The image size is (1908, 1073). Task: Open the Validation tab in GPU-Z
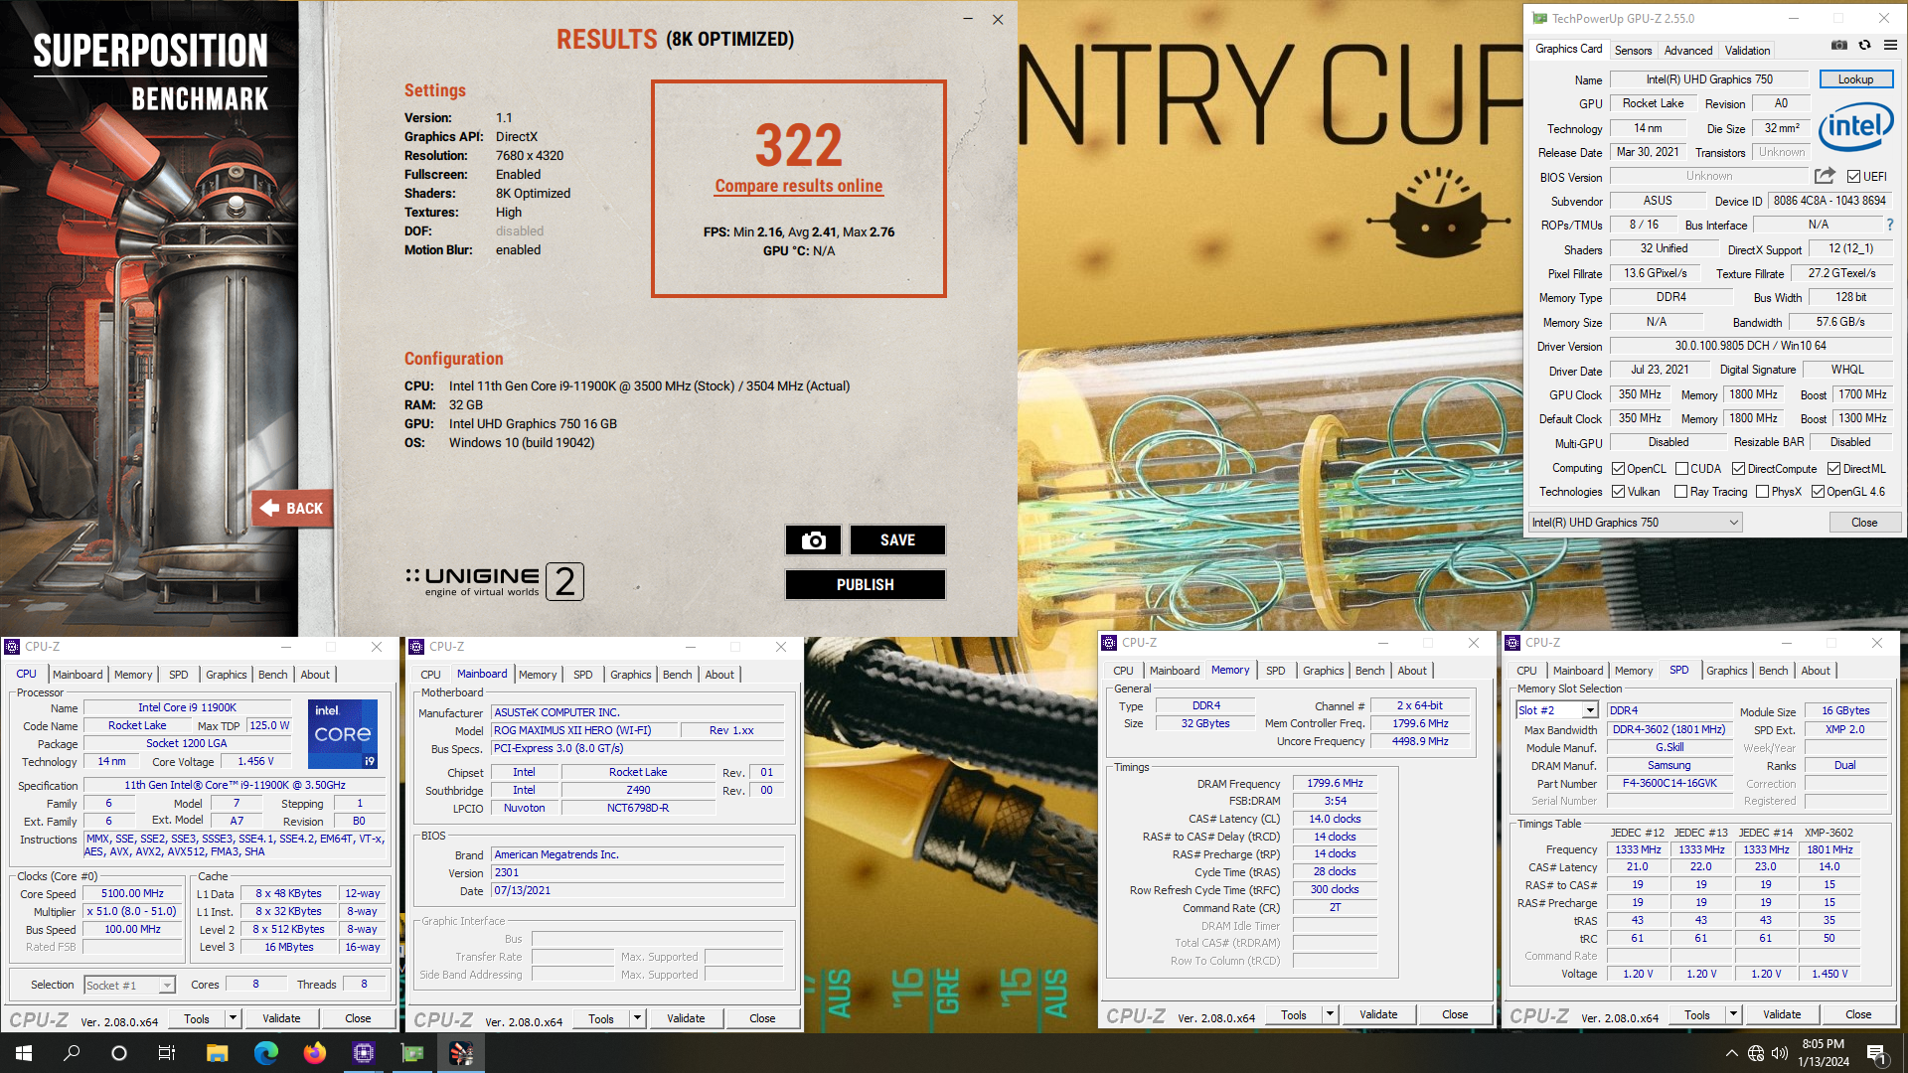click(1747, 50)
